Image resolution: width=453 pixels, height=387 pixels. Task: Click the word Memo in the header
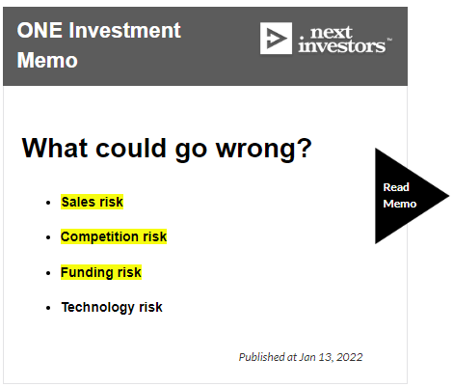tap(47, 60)
